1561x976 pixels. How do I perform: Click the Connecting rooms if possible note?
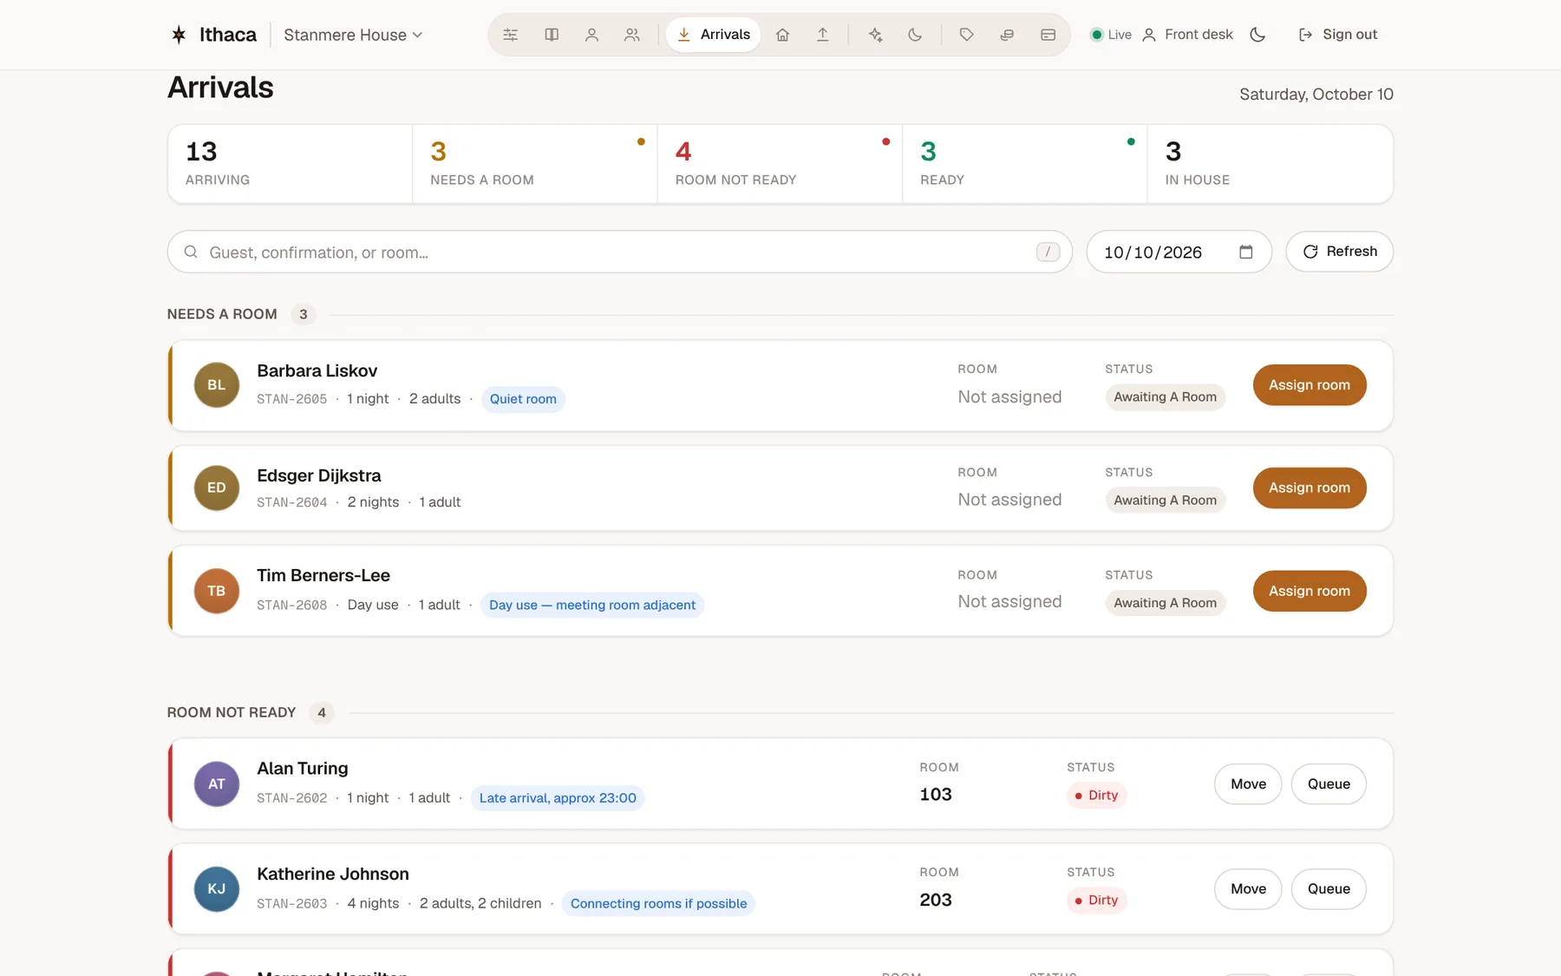pos(658,903)
